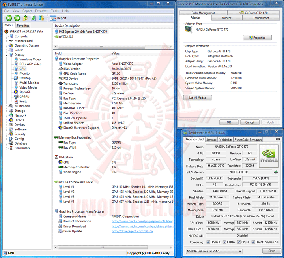The width and height of the screenshot is (284, 258).
Task: Expand the Multimedia tree node
Action: pyautogui.click(x=7, y=106)
